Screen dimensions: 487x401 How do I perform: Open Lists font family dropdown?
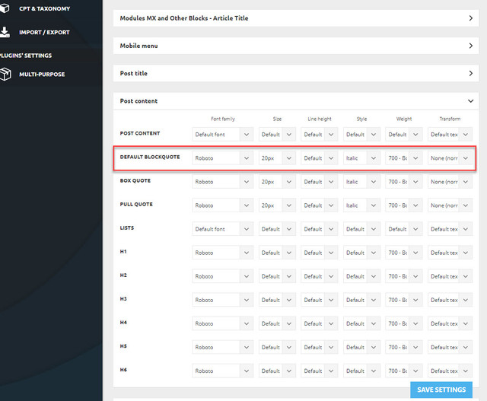[223, 229]
